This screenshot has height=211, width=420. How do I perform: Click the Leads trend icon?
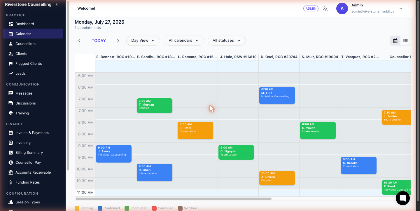pos(11,74)
